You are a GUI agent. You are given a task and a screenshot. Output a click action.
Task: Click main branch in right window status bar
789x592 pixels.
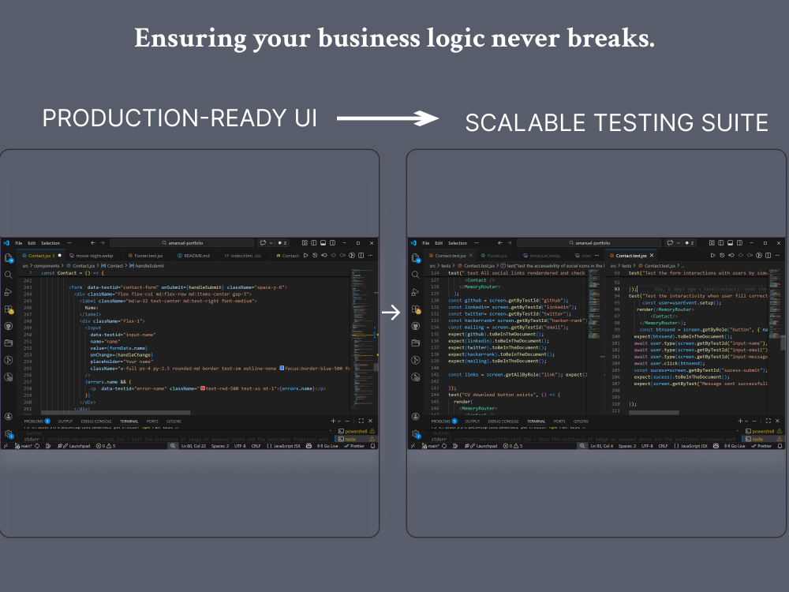pos(431,446)
